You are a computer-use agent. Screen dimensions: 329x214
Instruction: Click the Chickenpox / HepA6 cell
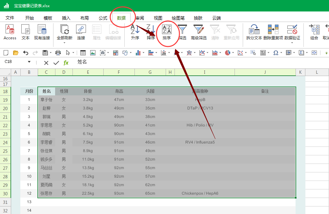[200, 193]
